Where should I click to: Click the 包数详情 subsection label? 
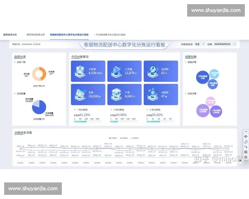[192, 93]
